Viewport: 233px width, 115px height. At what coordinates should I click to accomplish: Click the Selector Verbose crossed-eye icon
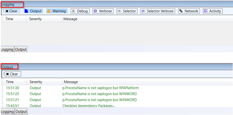click(x=143, y=11)
